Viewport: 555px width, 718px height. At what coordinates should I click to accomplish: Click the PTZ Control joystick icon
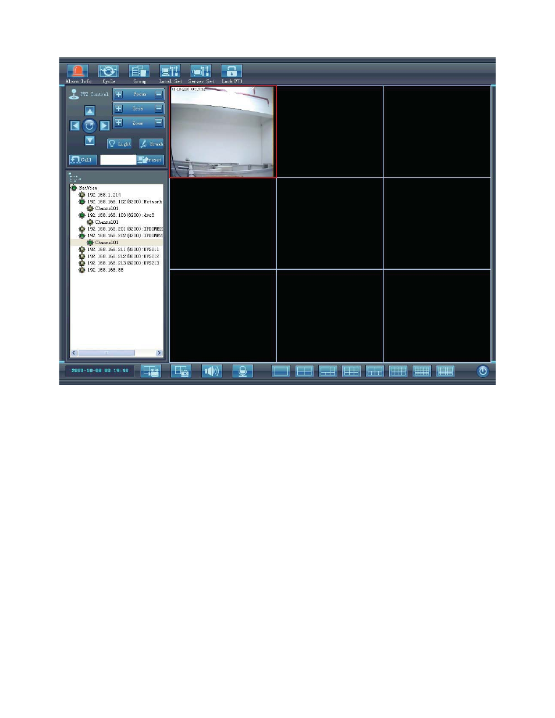(74, 94)
